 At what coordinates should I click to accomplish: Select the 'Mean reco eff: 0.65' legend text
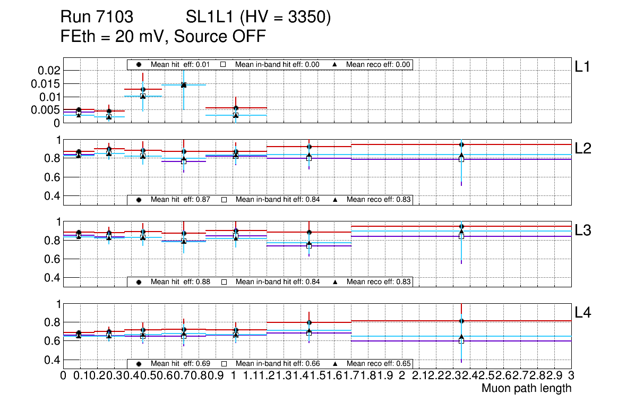379,364
